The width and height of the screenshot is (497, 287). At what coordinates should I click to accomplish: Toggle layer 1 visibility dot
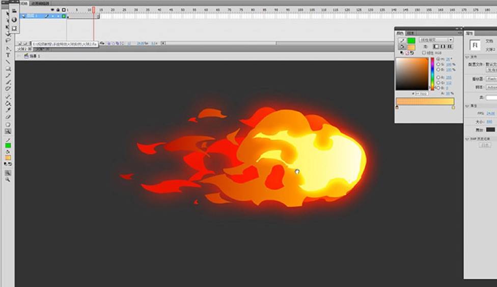click(x=52, y=16)
